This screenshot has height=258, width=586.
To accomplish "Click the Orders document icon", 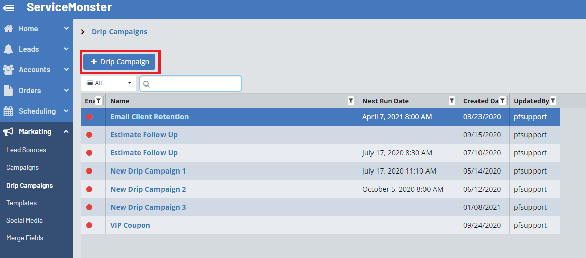I will point(8,91).
